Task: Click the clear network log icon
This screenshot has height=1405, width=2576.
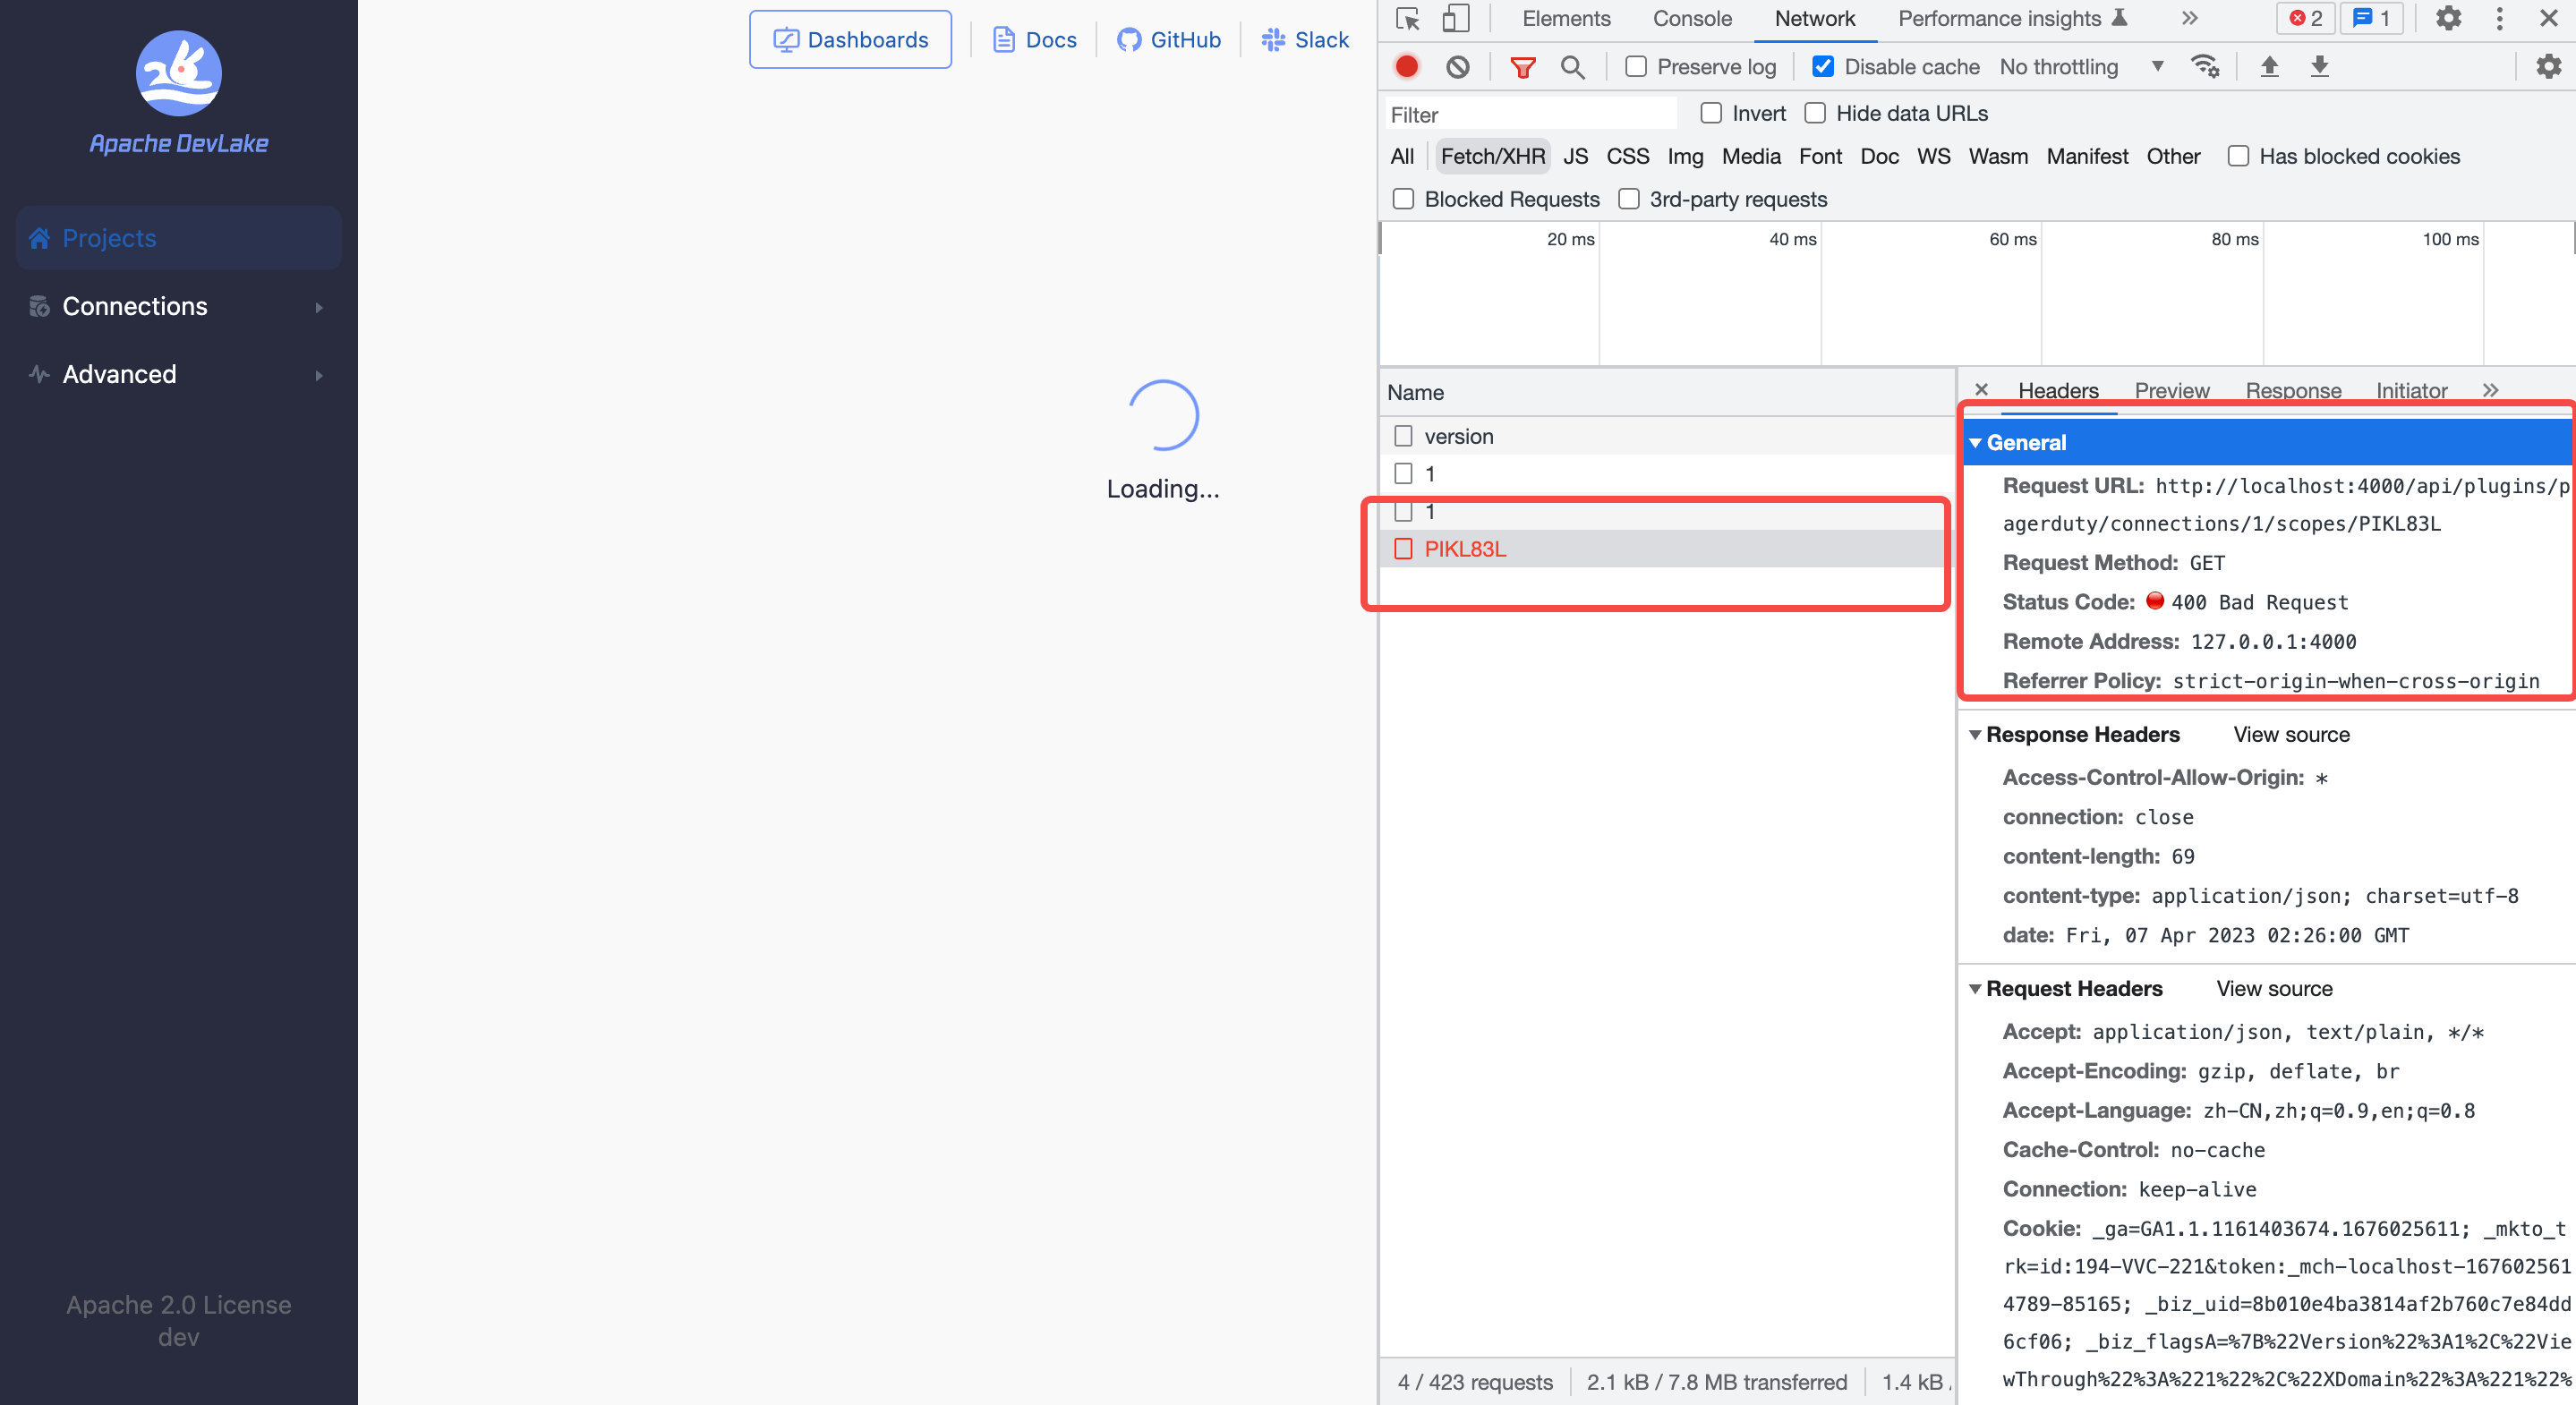Action: click(1457, 67)
